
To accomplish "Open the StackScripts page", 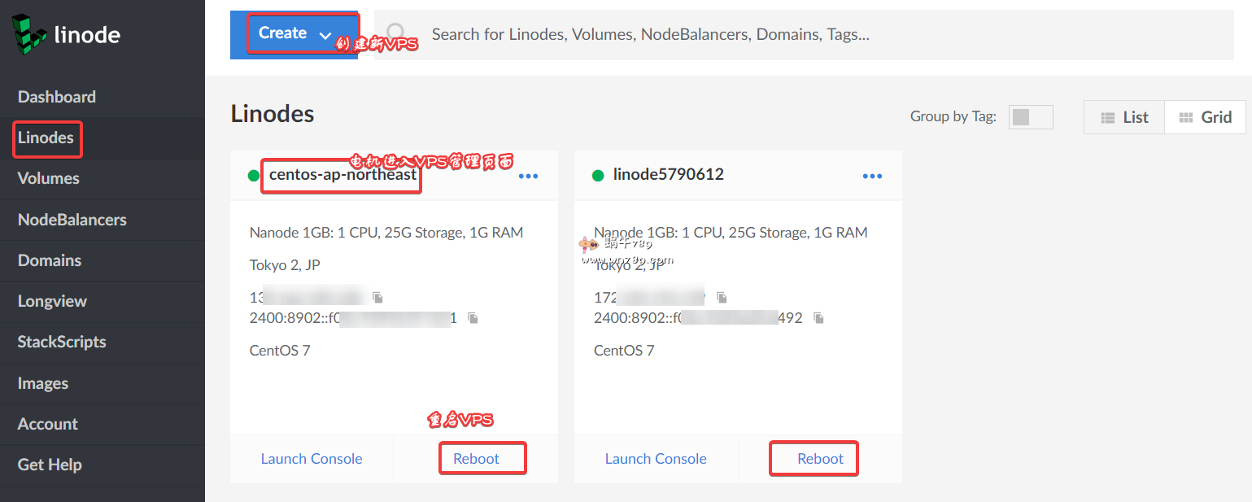I will click(x=62, y=342).
